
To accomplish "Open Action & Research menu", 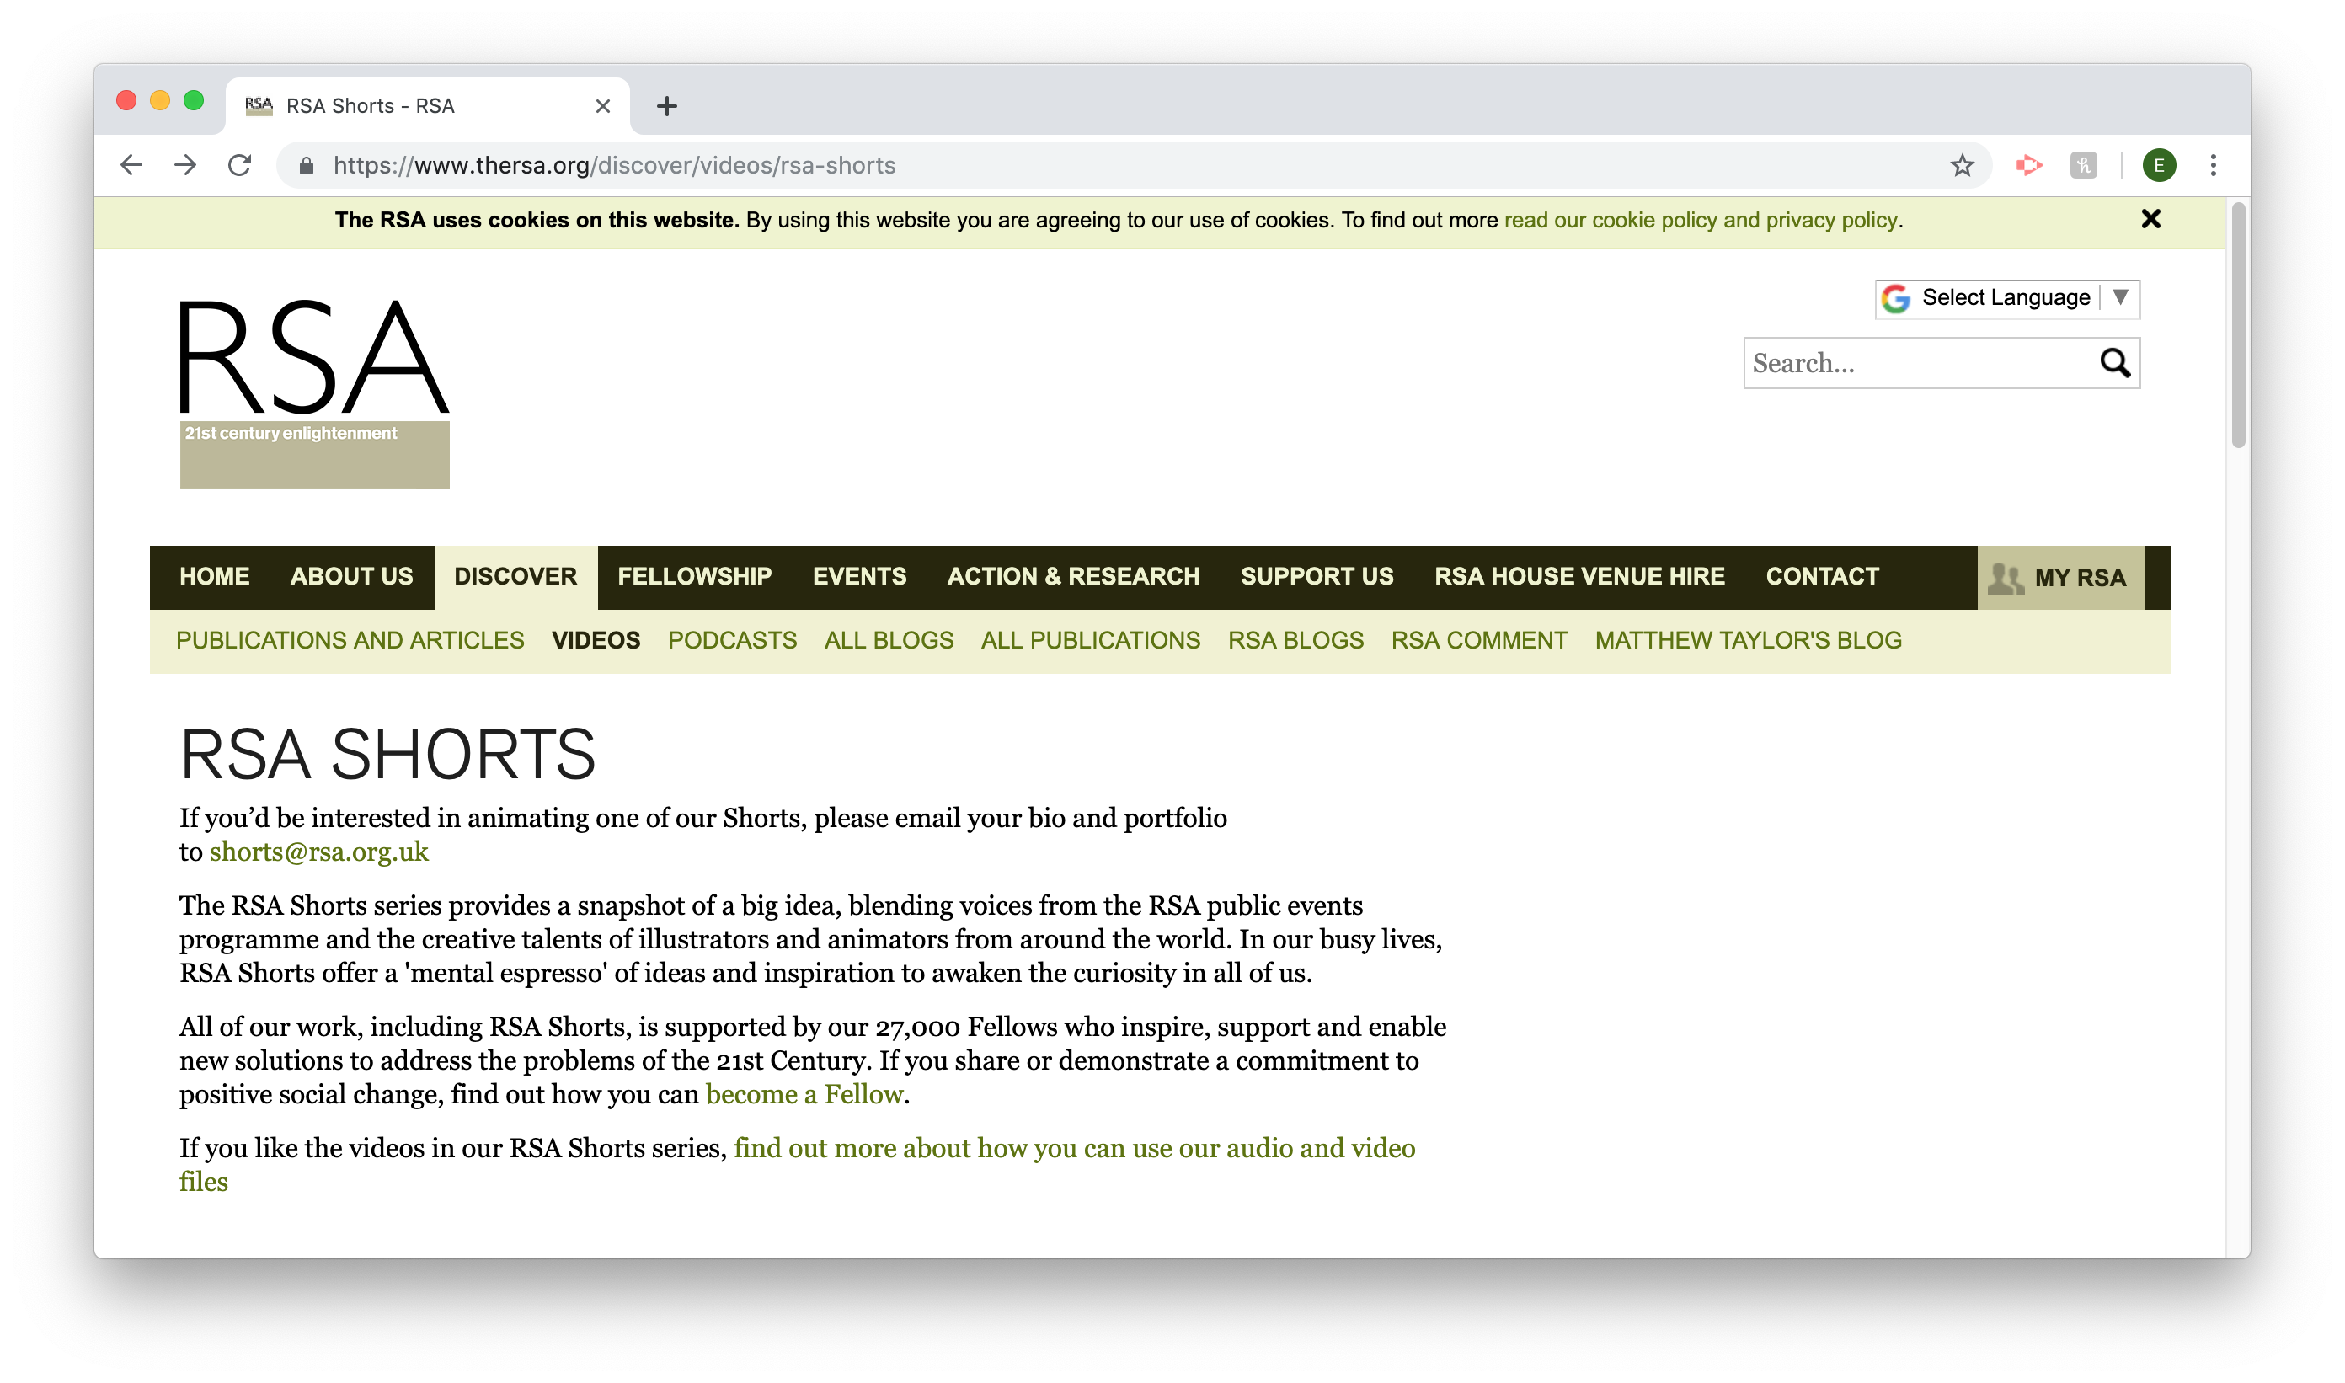I will coord(1073,577).
